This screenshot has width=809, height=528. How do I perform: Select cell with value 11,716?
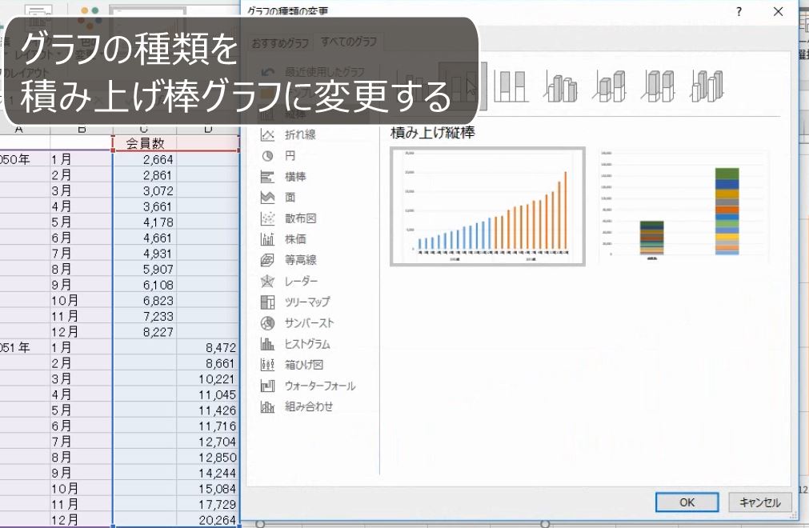click(x=208, y=426)
